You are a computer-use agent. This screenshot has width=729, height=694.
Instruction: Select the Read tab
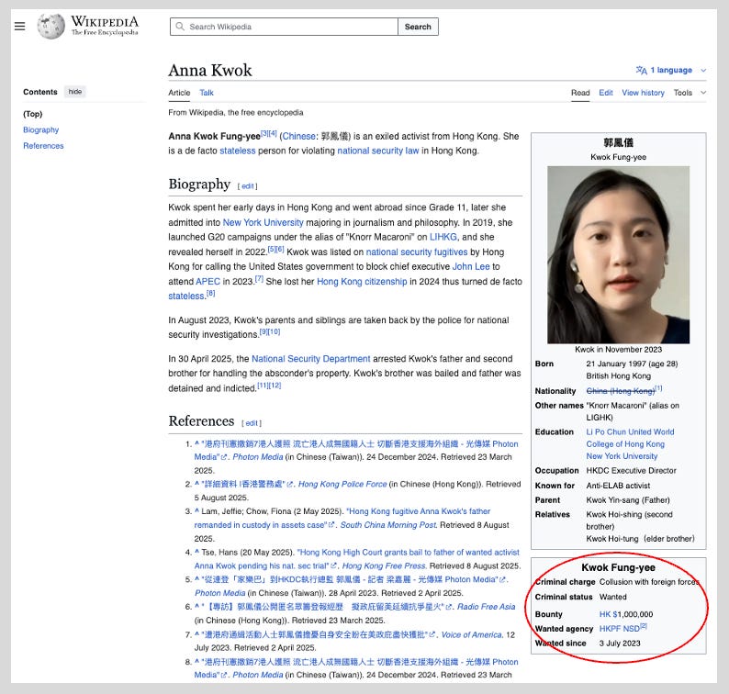(580, 93)
